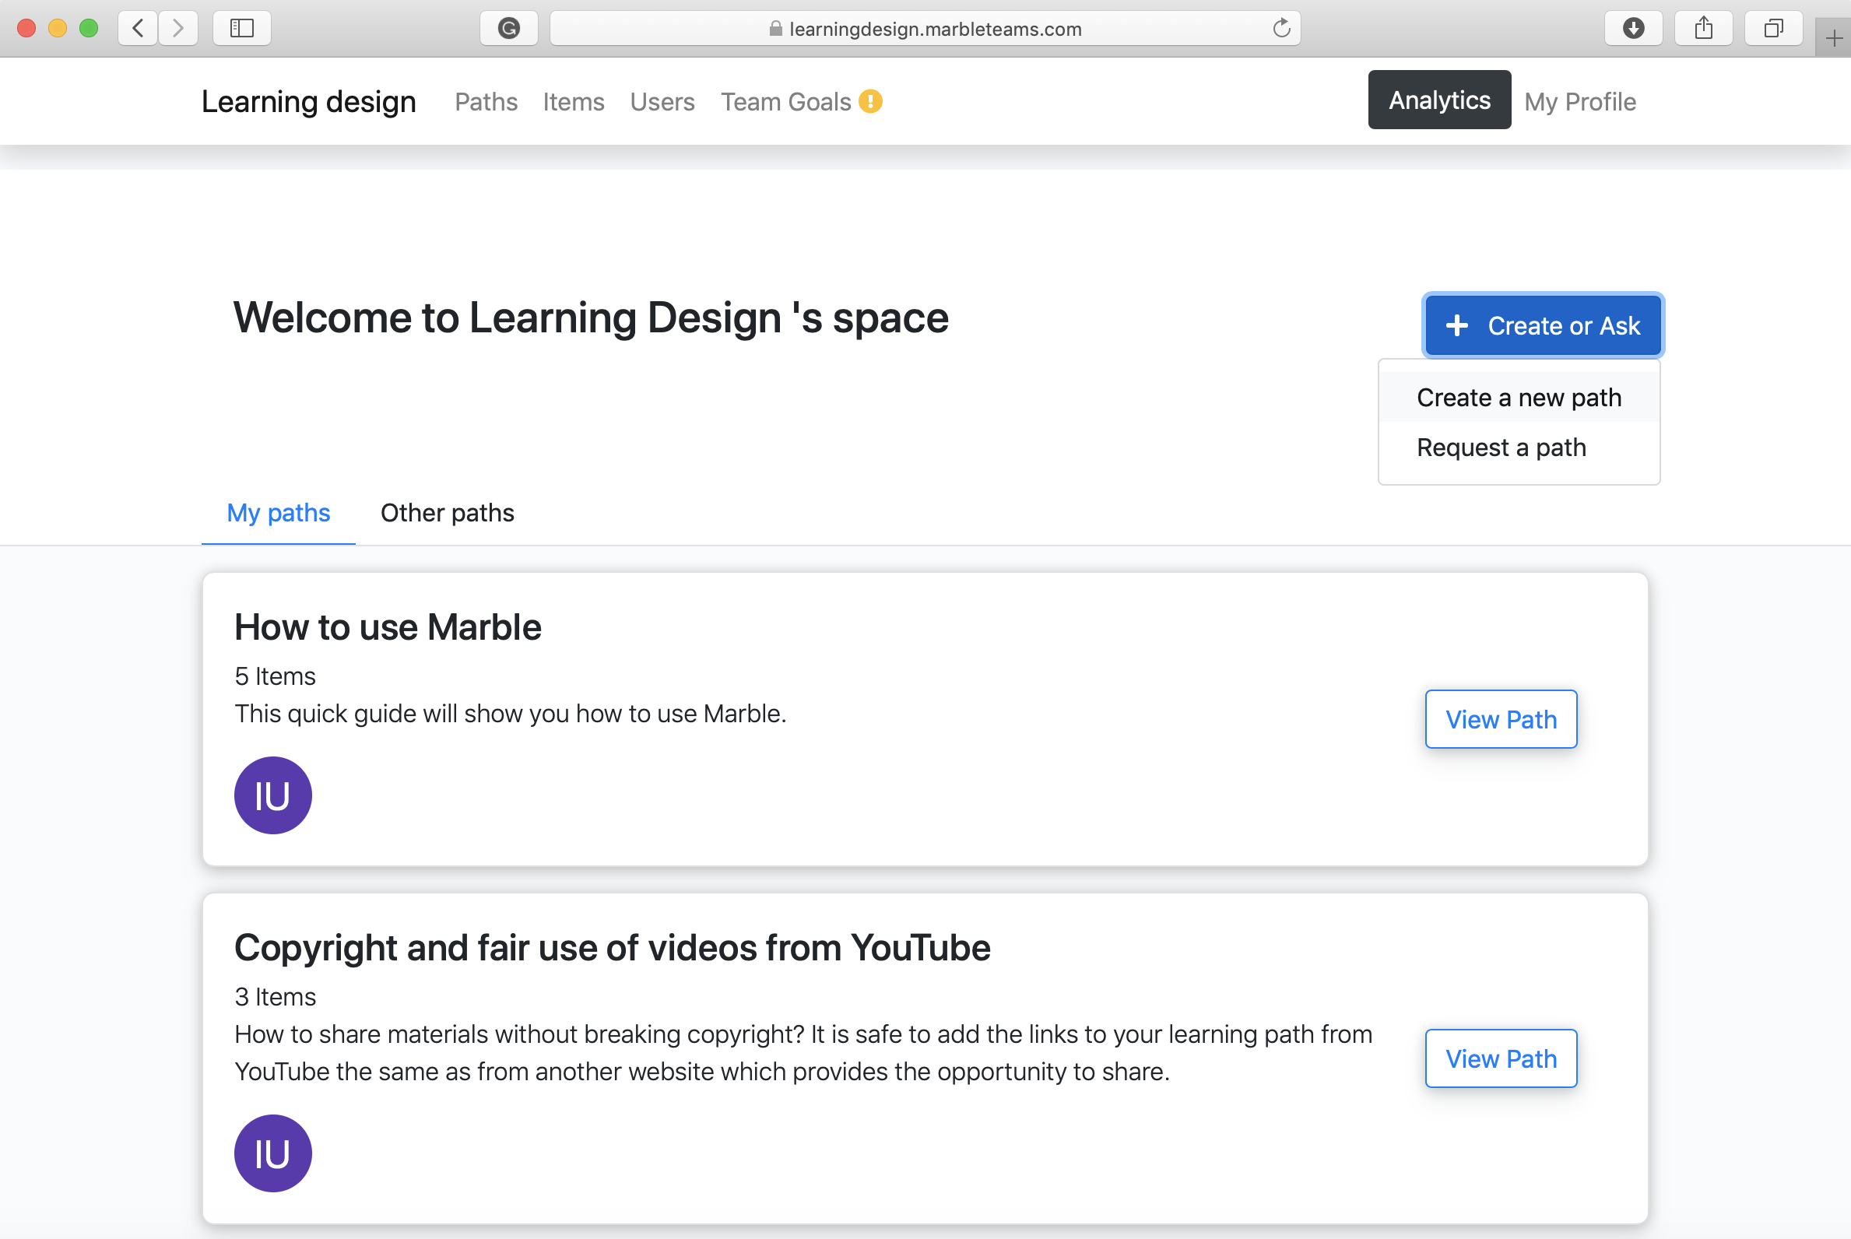The image size is (1851, 1239).
Task: Click the browser back arrow
Action: click(139, 29)
